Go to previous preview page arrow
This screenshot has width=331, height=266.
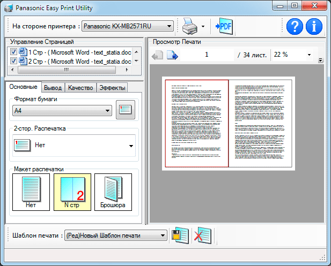(x=157, y=55)
